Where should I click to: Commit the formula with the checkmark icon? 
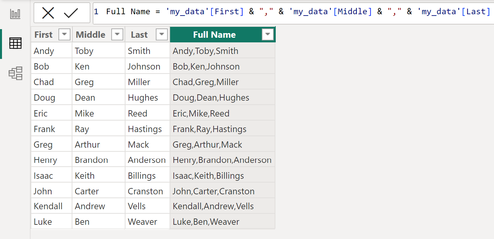(71, 13)
